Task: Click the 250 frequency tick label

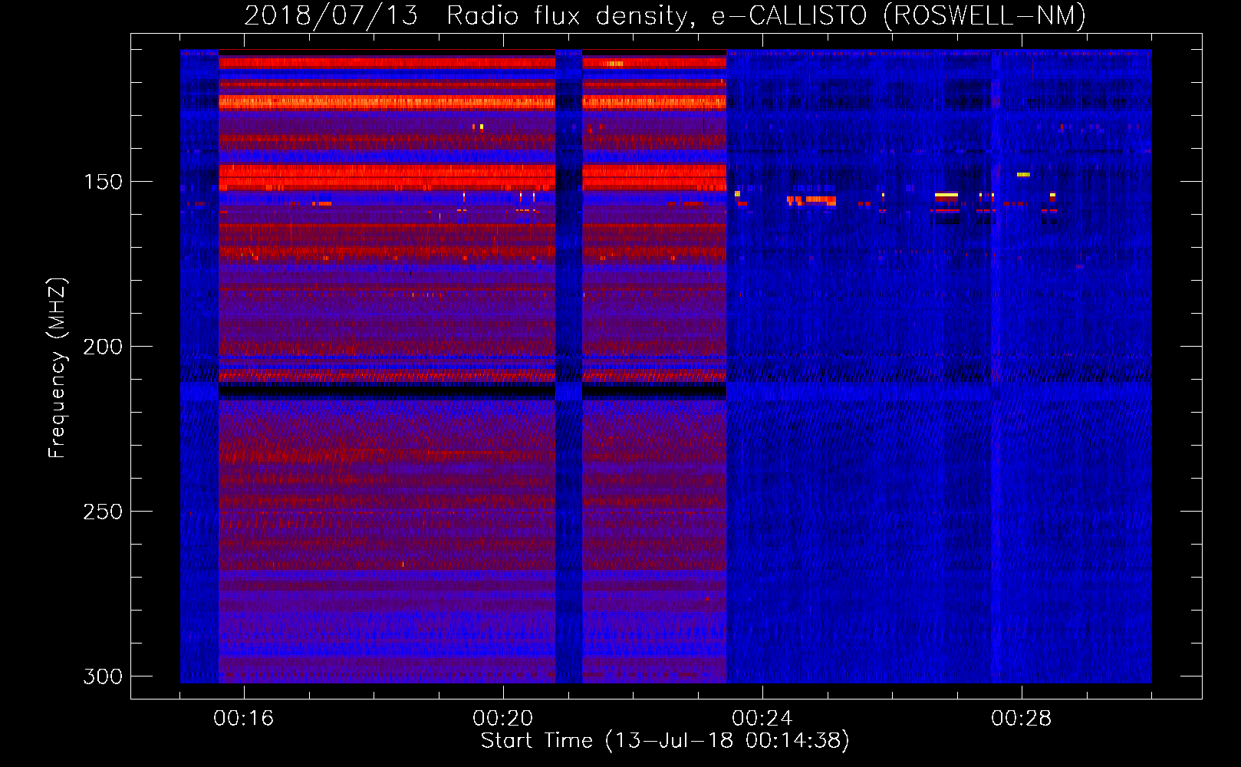Action: 103,512
